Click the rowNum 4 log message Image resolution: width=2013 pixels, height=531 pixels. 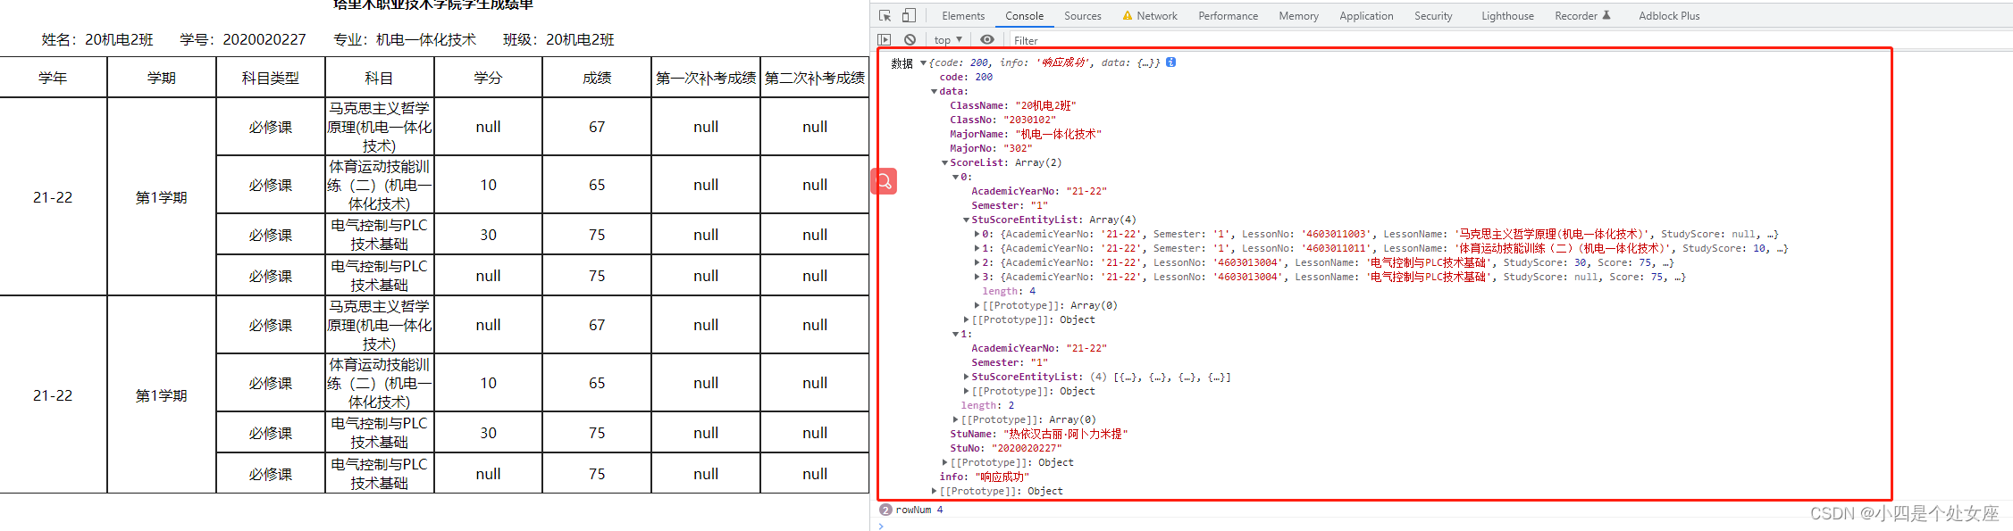point(918,510)
